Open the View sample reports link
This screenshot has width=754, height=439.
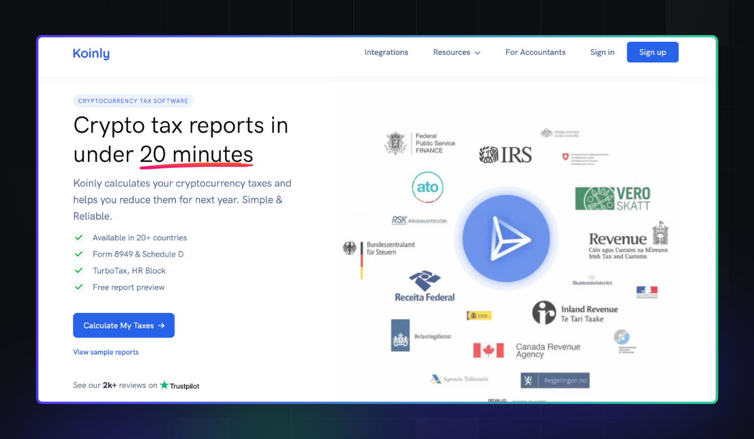106,352
